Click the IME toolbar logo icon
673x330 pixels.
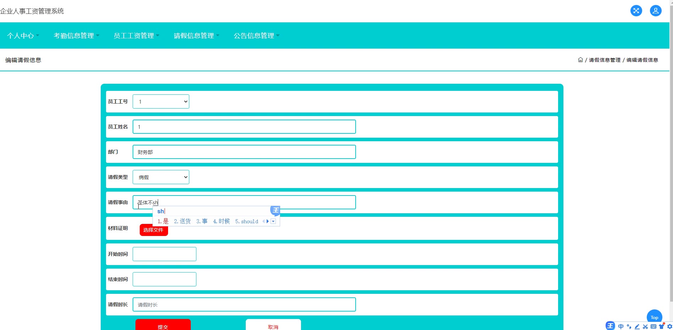[x=610, y=326]
